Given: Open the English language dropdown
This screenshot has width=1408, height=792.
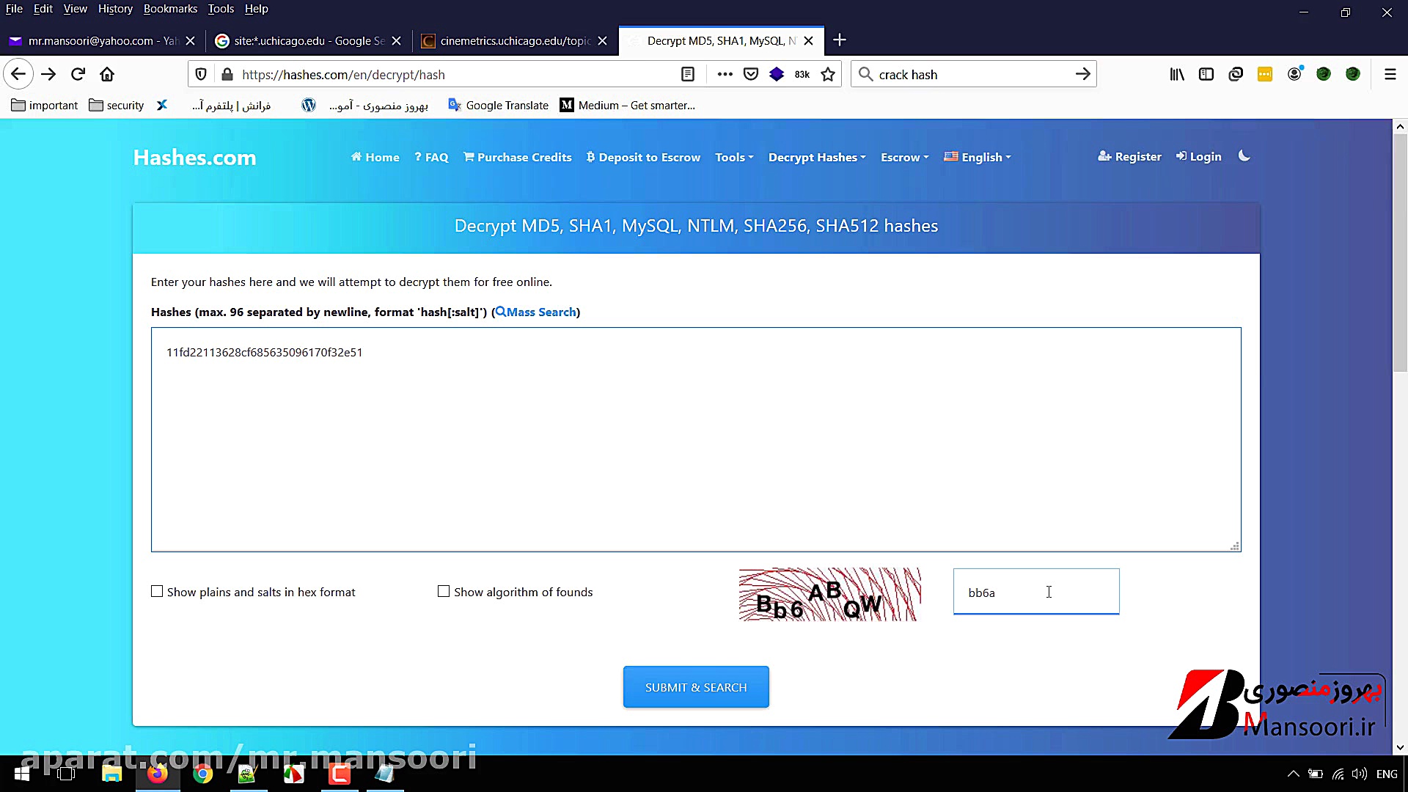Looking at the screenshot, I should 978,157.
